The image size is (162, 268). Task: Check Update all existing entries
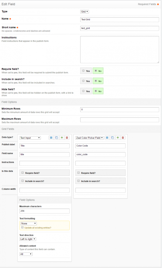click(x=22, y=227)
